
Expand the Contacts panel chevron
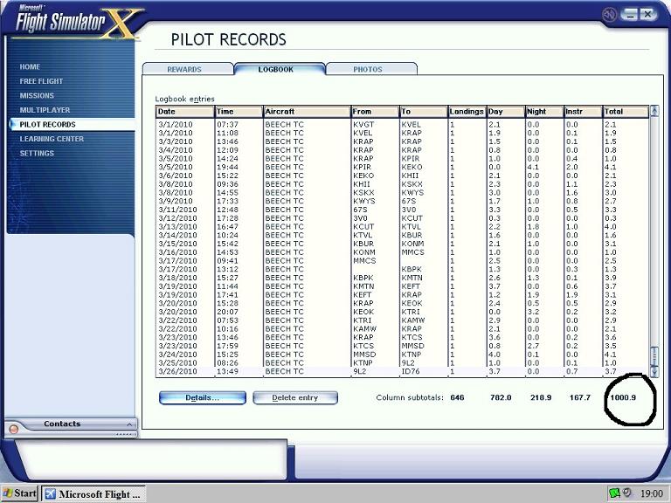[x=129, y=424]
